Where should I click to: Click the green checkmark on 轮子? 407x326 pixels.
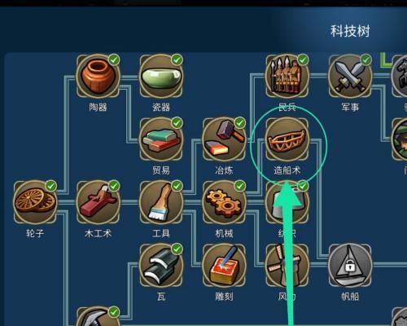pos(50,186)
